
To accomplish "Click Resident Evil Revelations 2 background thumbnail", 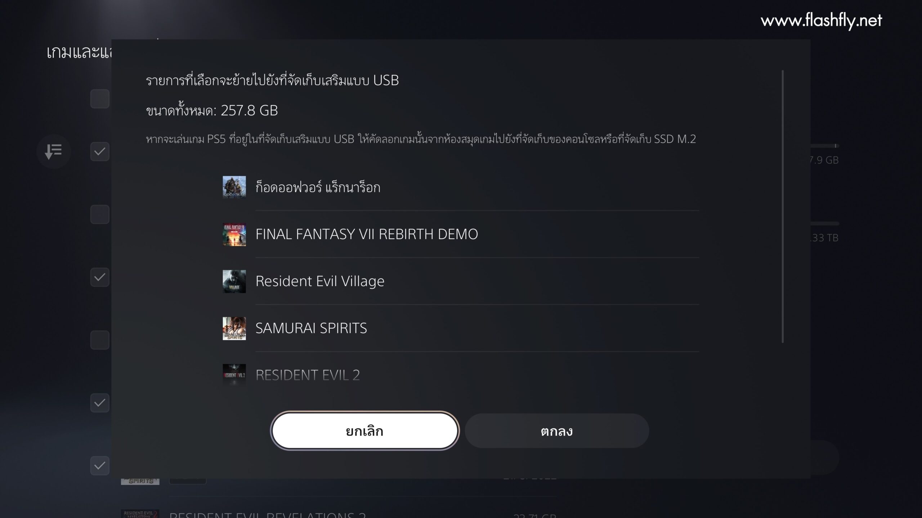I will 140,514.
